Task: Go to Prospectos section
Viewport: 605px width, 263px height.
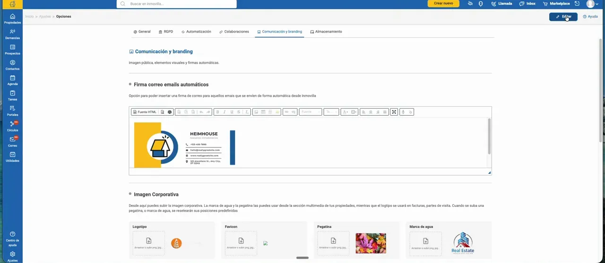Action: point(12,50)
